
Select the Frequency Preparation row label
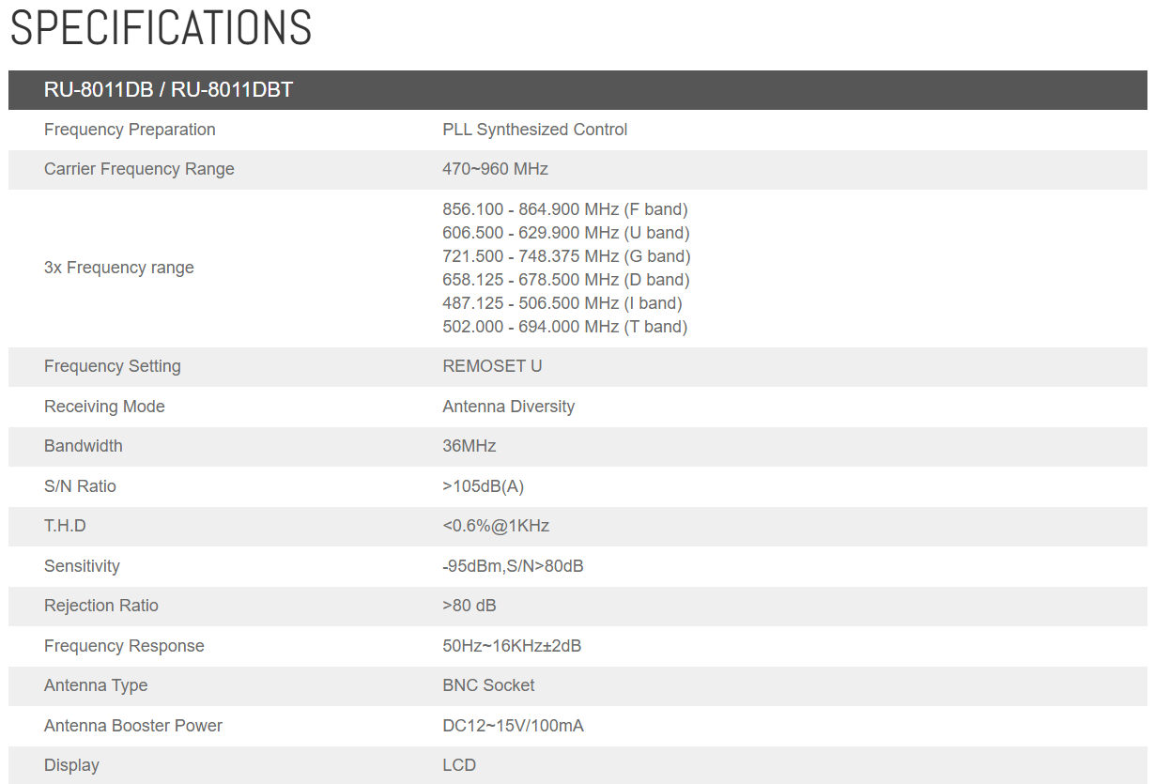[x=130, y=130]
